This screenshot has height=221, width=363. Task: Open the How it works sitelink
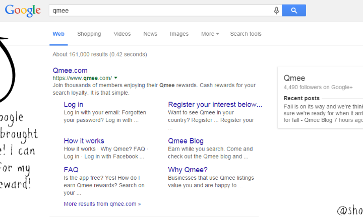84,141
